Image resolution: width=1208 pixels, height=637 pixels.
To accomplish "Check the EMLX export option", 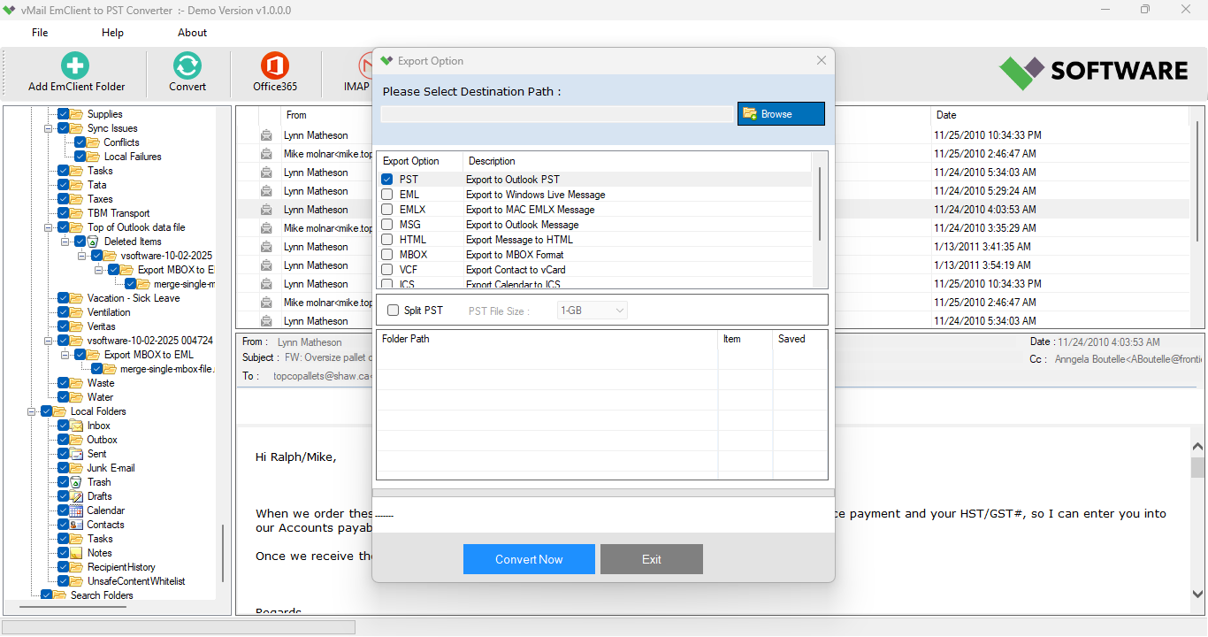I will tap(387, 210).
